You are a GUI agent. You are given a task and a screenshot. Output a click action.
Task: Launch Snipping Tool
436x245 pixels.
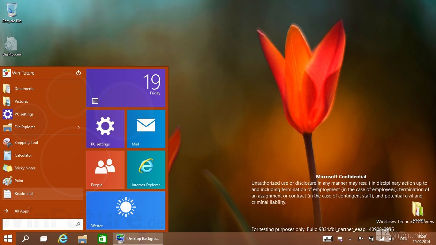click(x=42, y=143)
